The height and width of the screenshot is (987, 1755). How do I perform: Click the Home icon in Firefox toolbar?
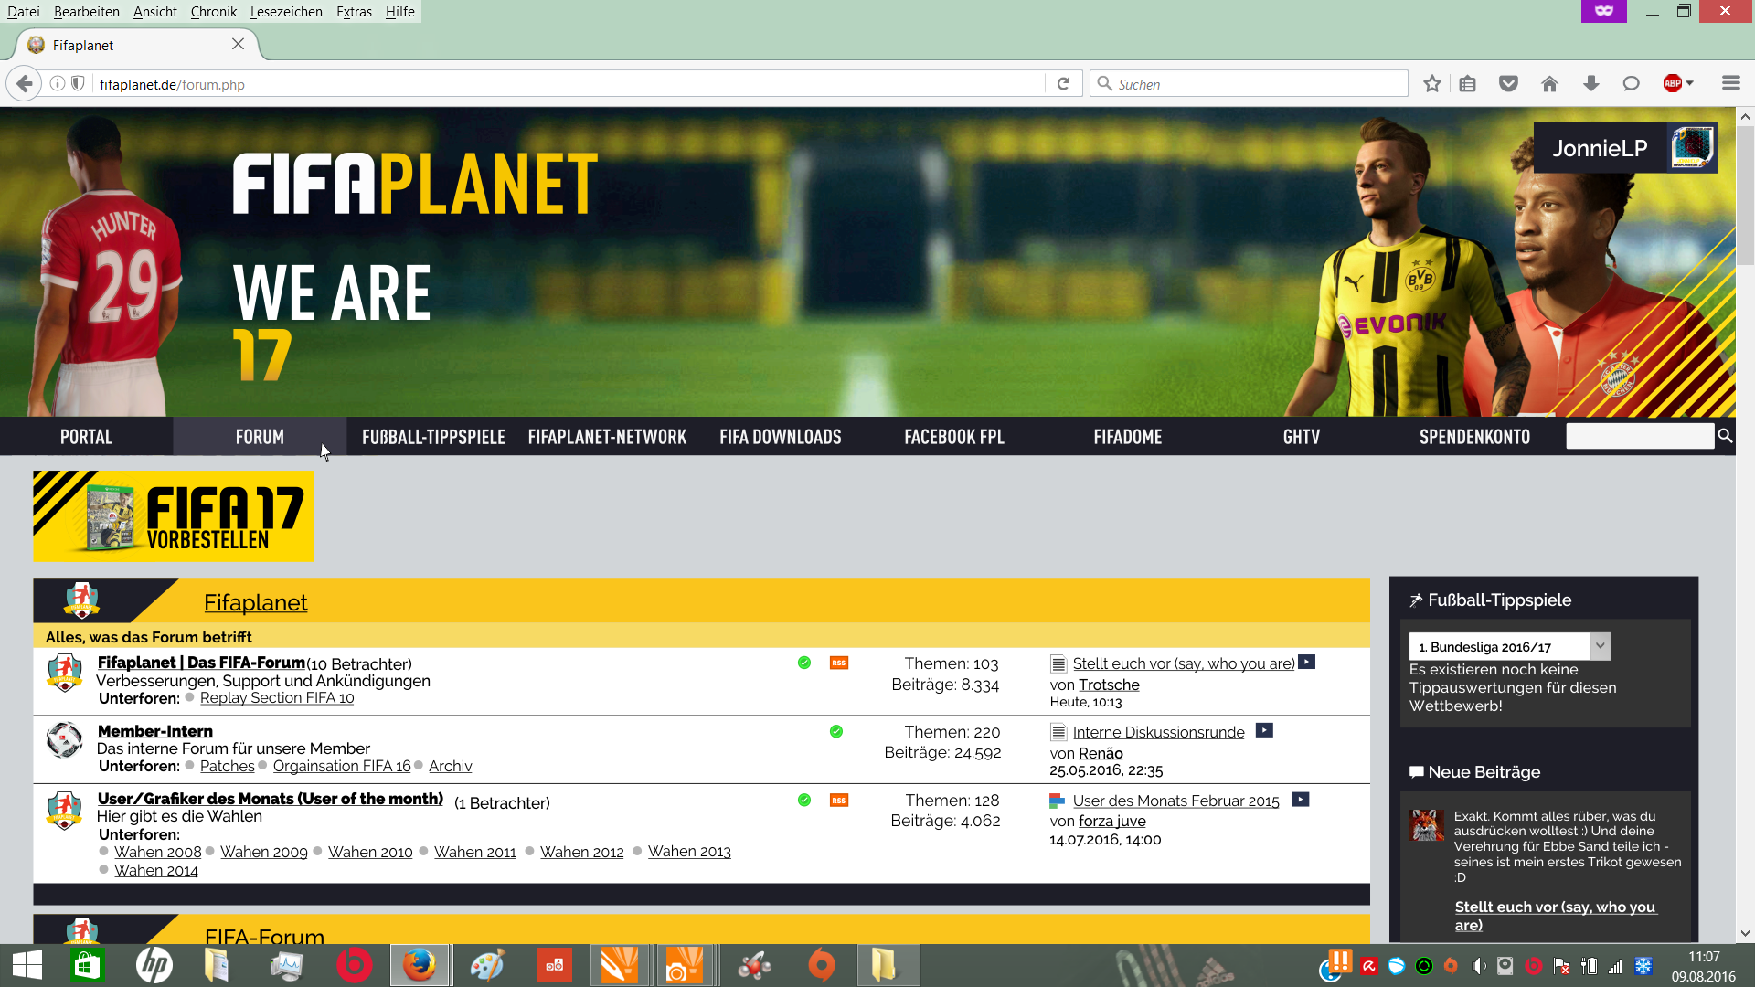pos(1549,84)
